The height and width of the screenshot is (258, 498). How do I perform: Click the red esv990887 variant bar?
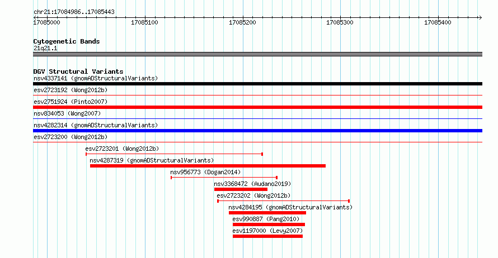point(269,224)
